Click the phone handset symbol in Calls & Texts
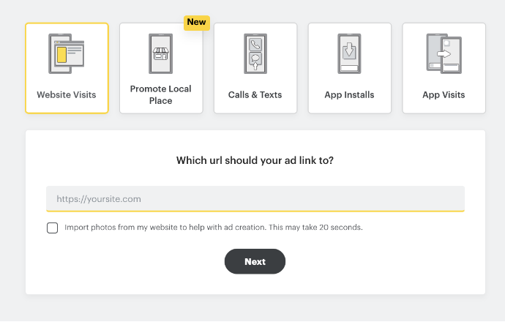505x322 pixels. (x=255, y=45)
